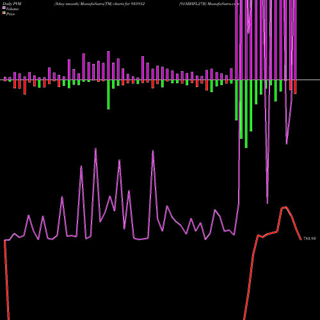Select the 'Price' legend label
Screen dimensions: 320x320
click(10, 14)
